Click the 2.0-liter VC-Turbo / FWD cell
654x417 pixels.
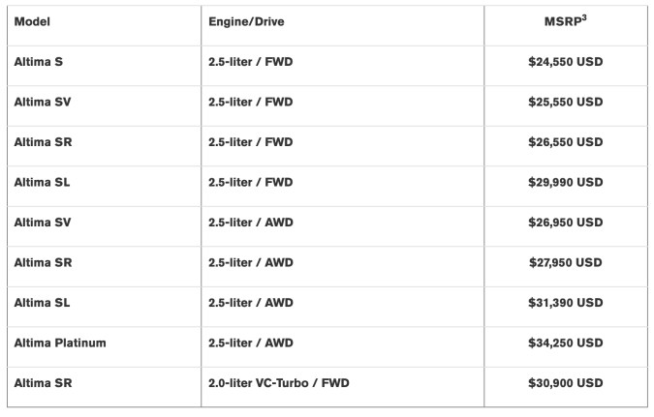[278, 383]
